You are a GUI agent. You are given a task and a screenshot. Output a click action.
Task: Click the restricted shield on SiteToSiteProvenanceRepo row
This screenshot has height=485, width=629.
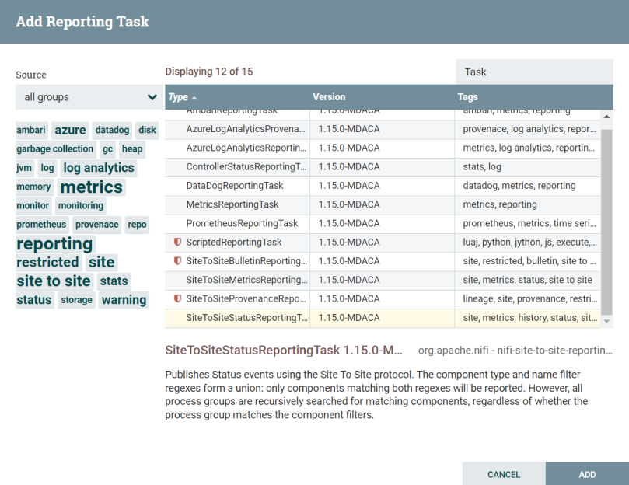pyautogui.click(x=178, y=298)
